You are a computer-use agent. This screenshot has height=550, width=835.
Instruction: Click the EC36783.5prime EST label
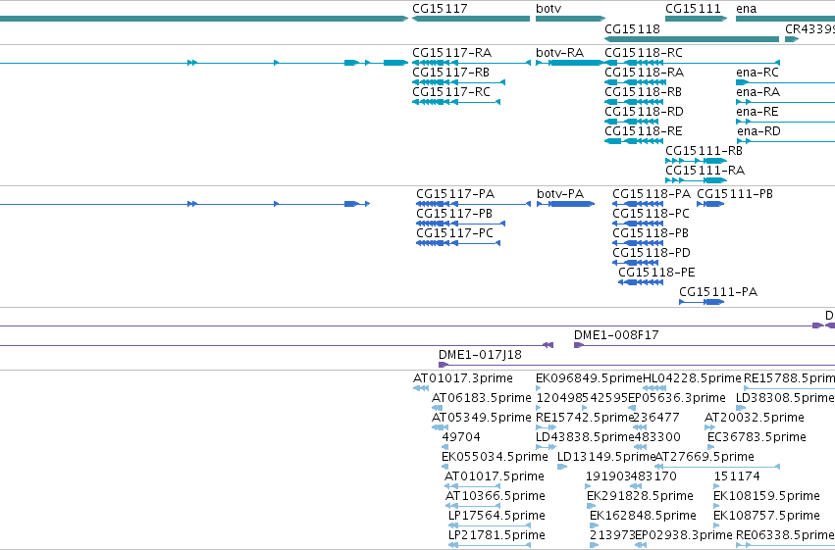pyautogui.click(x=757, y=437)
